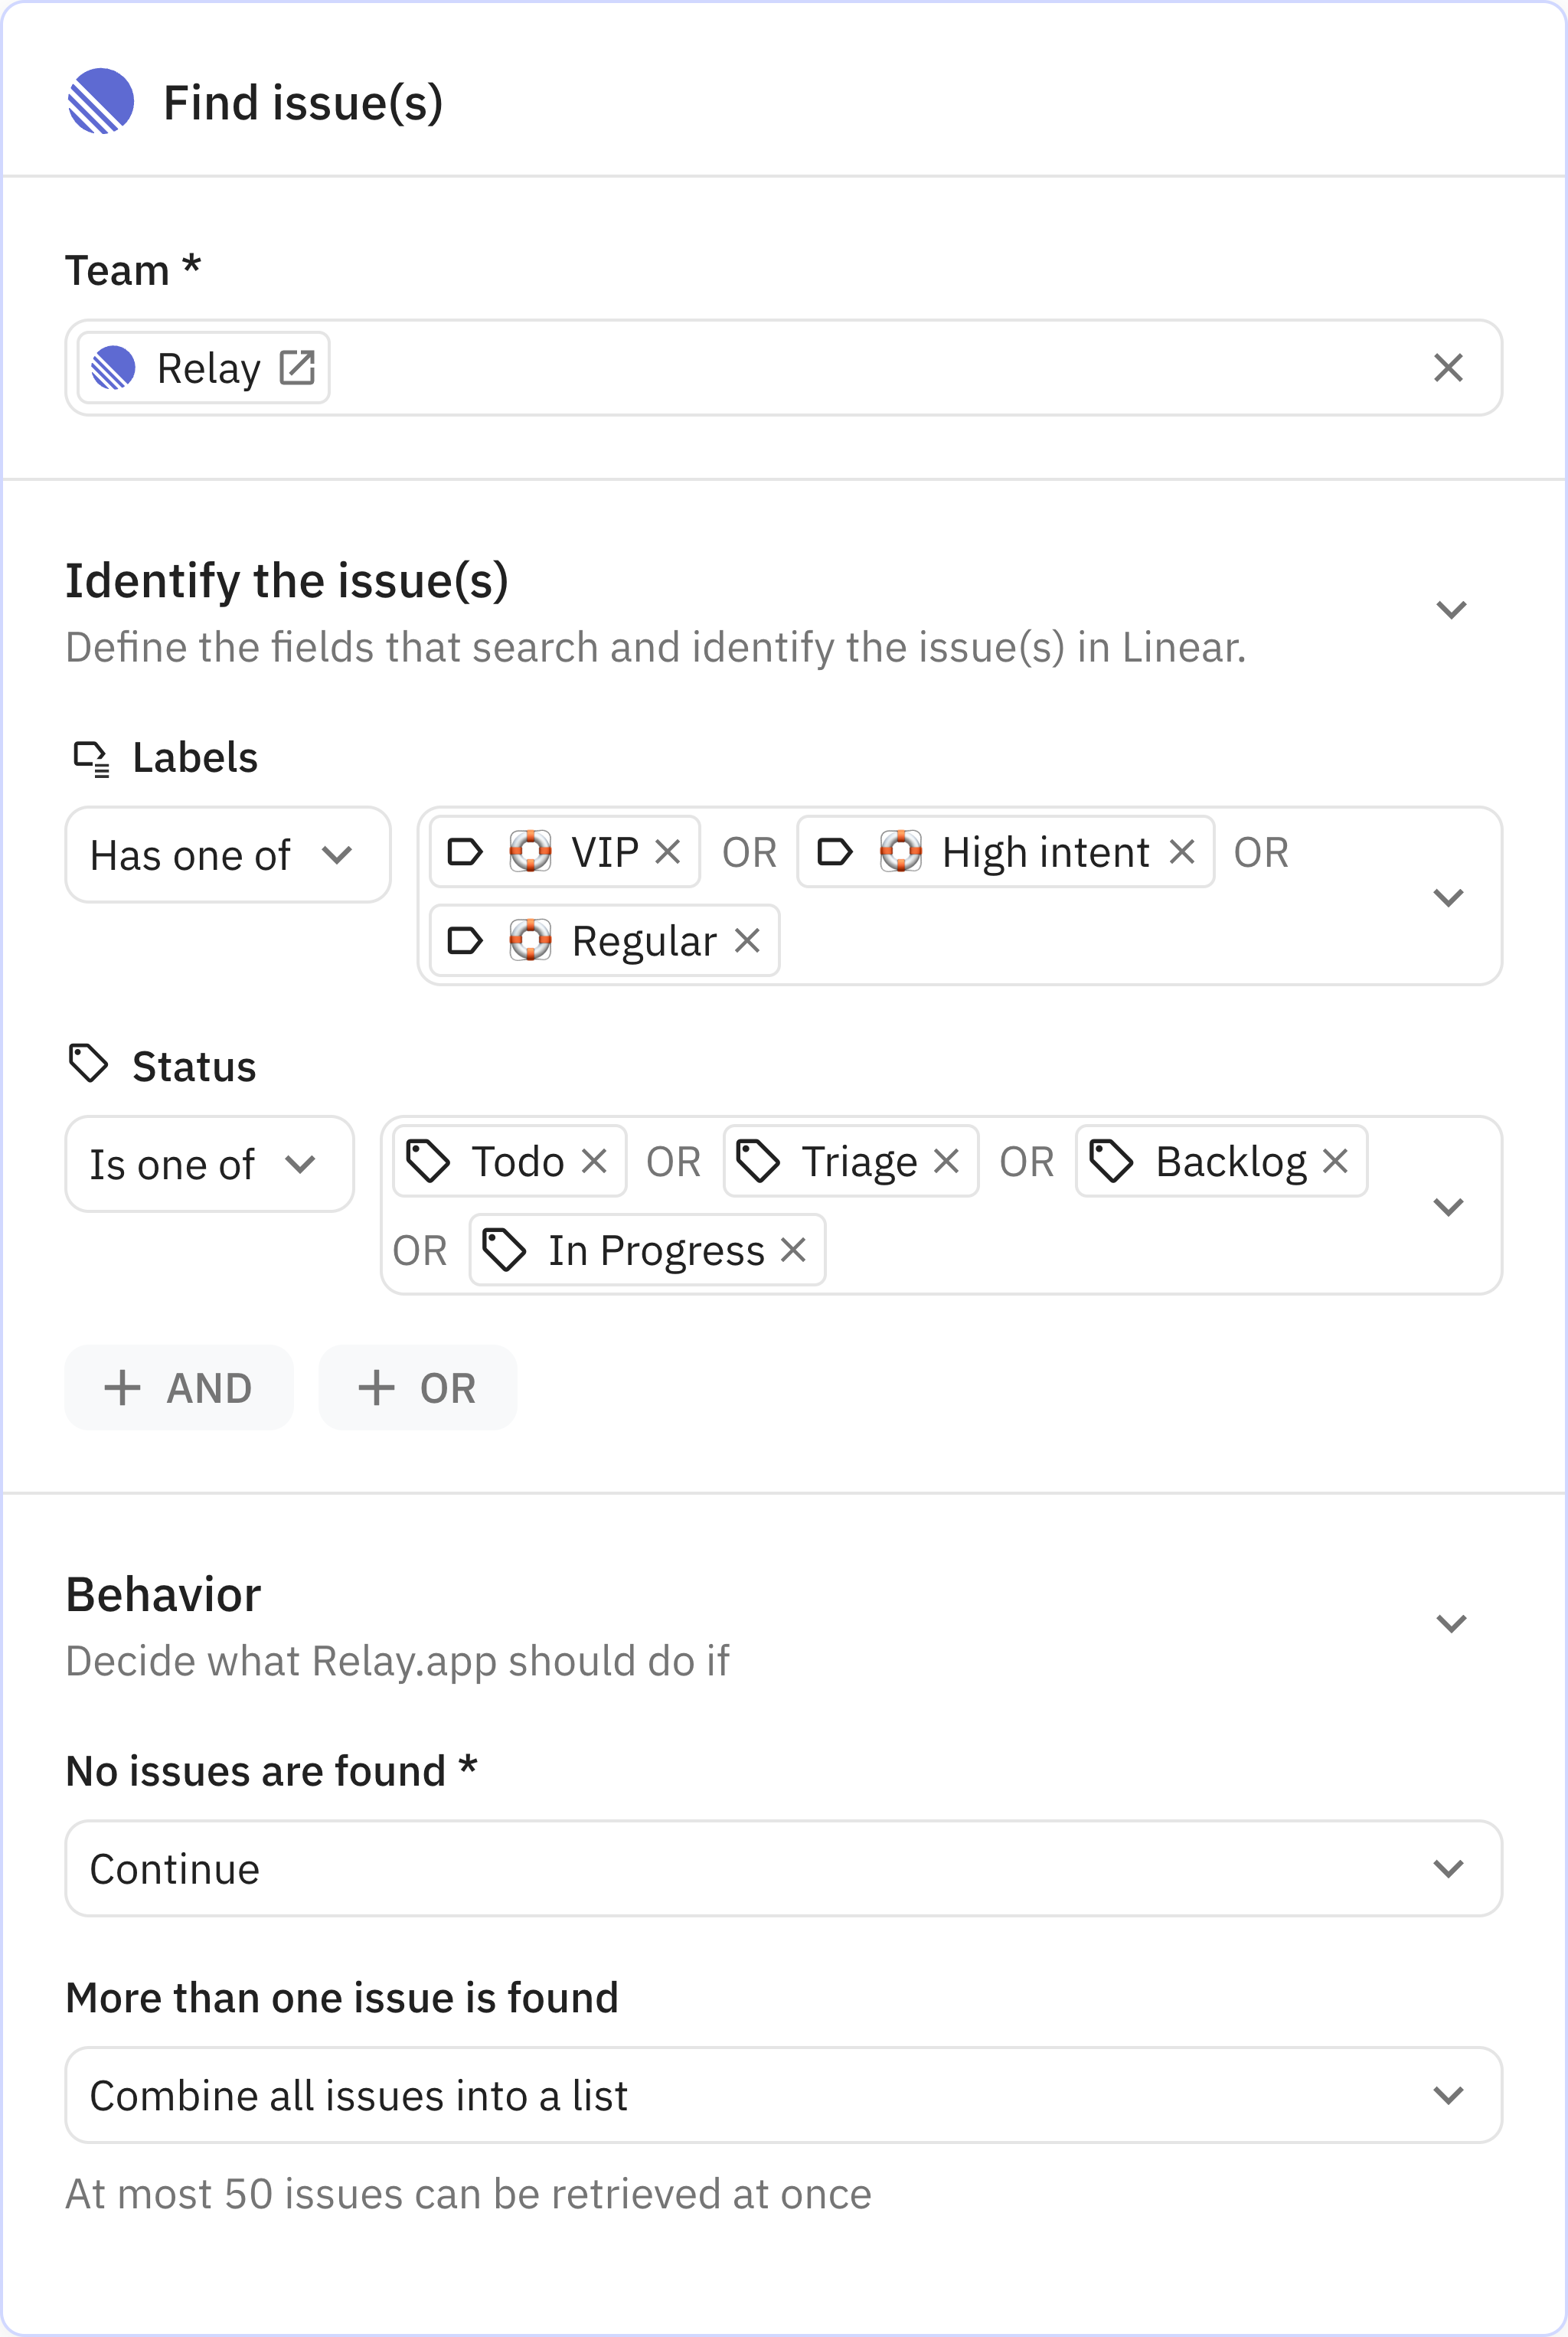Open the 'No issues are found' dropdown
1568x2337 pixels.
click(x=783, y=1868)
